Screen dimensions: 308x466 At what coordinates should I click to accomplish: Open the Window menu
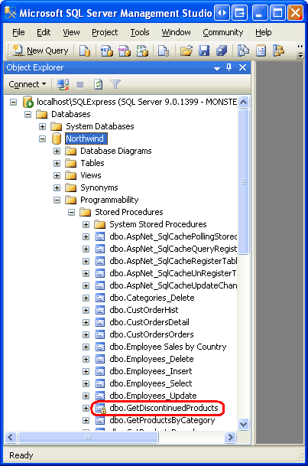(176, 32)
